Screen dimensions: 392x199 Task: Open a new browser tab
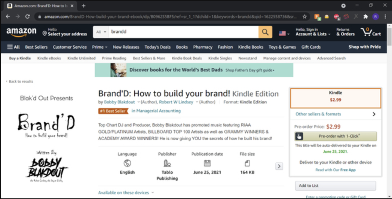pyautogui.click(x=84, y=6)
